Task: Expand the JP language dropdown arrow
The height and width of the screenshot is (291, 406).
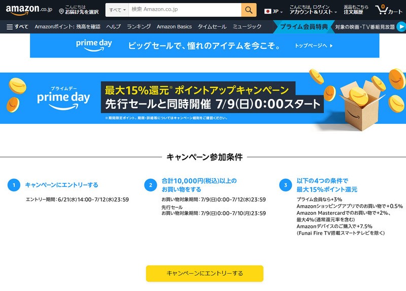Action: pyautogui.click(x=282, y=12)
